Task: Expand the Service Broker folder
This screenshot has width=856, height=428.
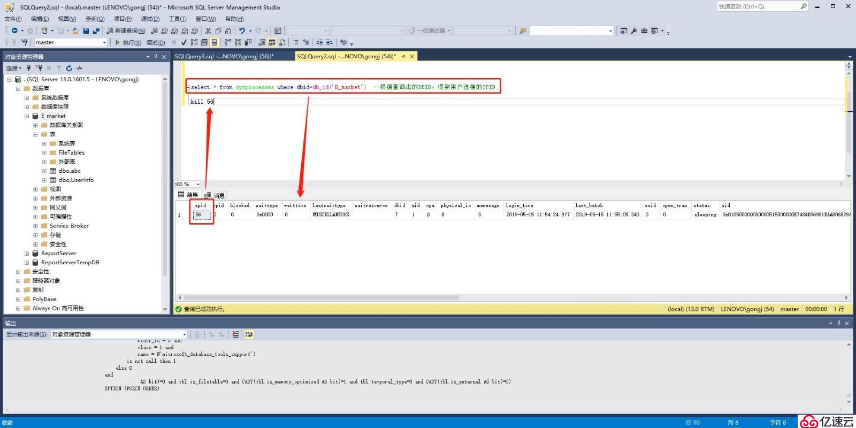Action: point(35,226)
